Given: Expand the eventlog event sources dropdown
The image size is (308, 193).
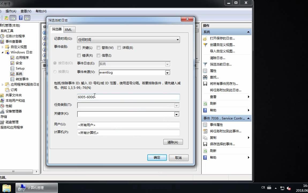Looking at the screenshot, I should pyautogui.click(x=167, y=72).
